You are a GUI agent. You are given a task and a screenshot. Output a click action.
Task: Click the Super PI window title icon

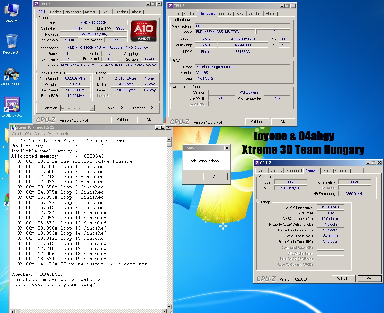(13, 127)
